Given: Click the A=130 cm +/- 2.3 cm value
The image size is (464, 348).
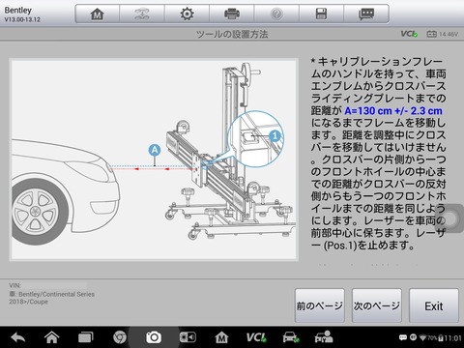Looking at the screenshot, I should click(393, 111).
